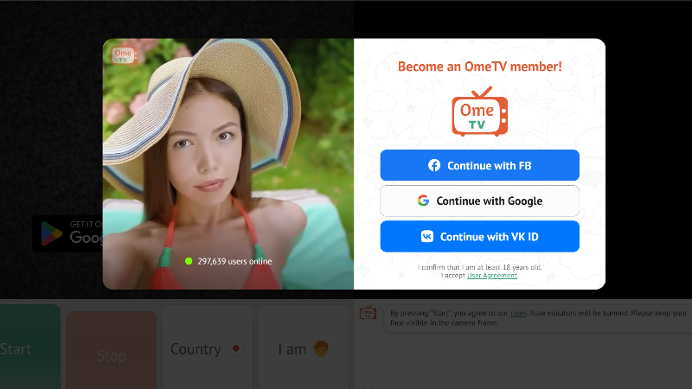The width and height of the screenshot is (692, 389).
Task: Click the VK logo icon
Action: click(x=427, y=236)
